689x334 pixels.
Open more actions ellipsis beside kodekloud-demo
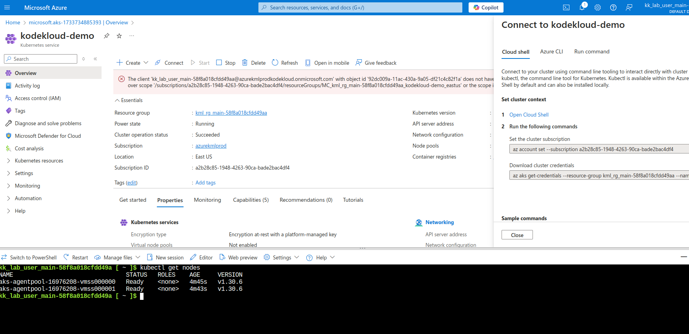(x=132, y=36)
